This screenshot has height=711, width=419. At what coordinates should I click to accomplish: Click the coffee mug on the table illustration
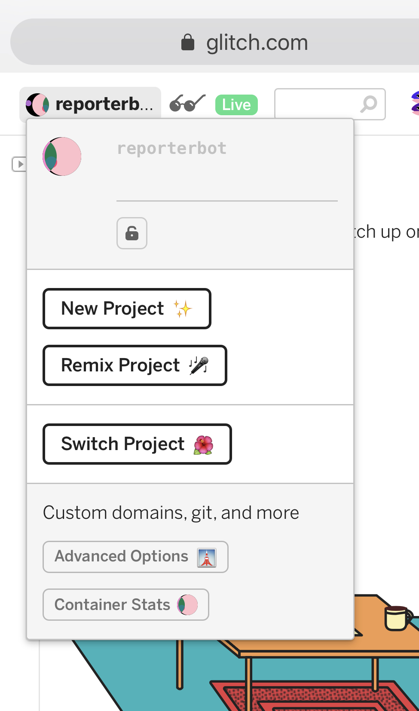(398, 618)
